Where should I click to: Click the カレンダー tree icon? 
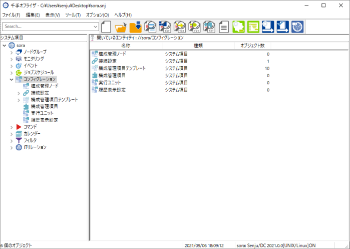click(19, 134)
